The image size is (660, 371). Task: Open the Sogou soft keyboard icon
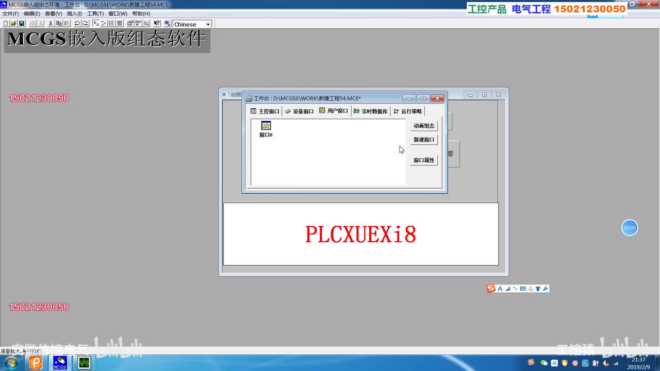click(x=523, y=289)
